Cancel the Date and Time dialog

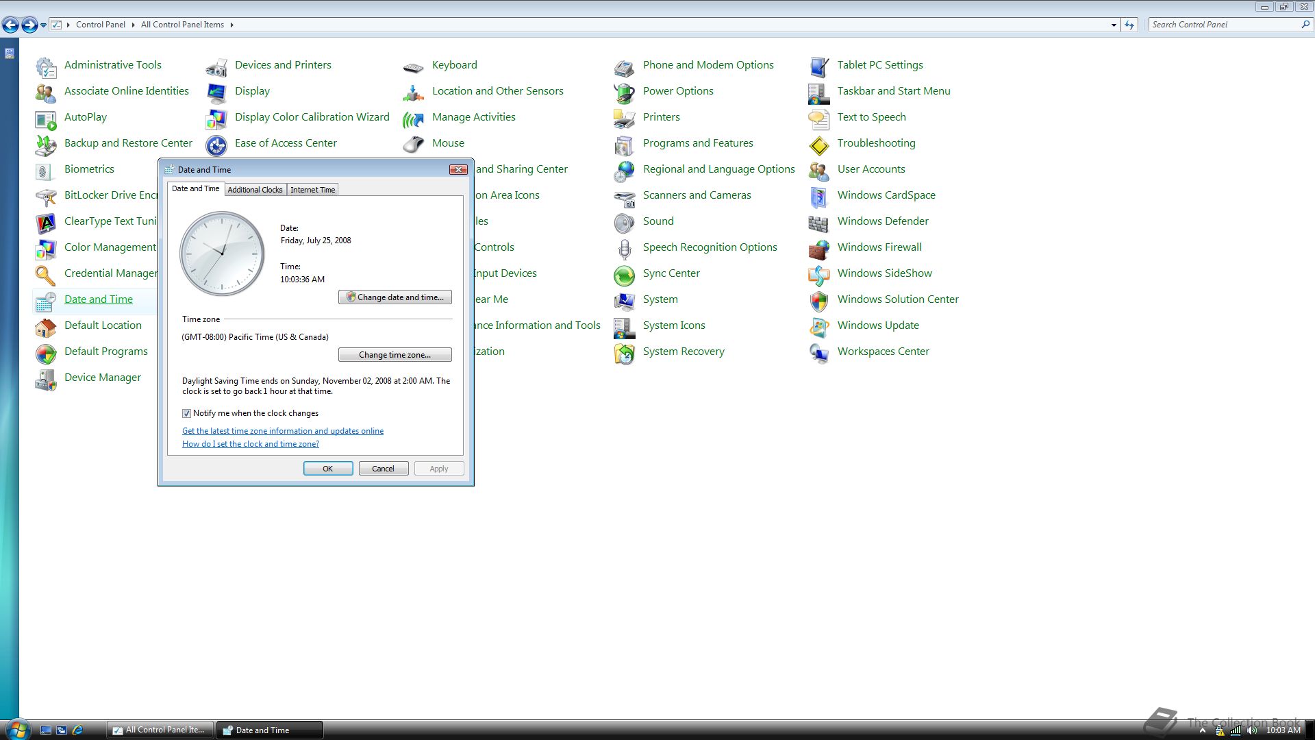tap(384, 469)
